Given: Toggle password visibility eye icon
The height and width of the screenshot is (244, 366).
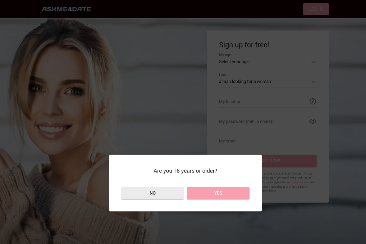Looking at the screenshot, I should click(x=313, y=121).
